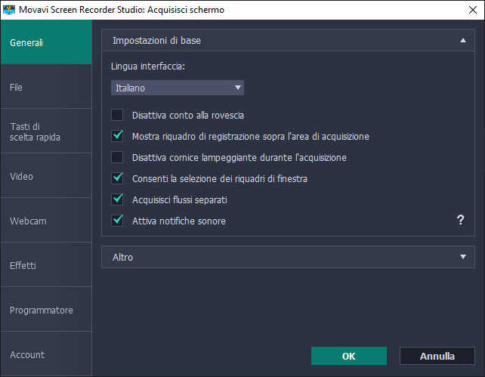Turn off Attiva notifiche sonore
The image size is (485, 377).
[x=117, y=221]
